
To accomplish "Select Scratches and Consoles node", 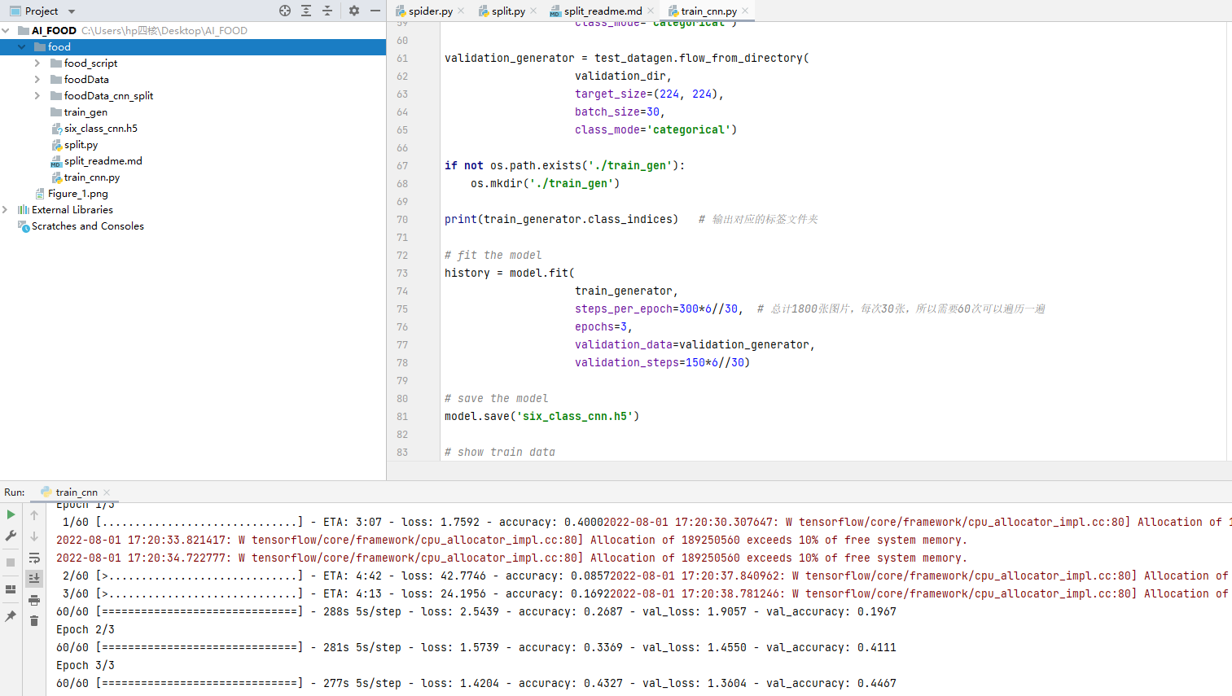I will [88, 225].
